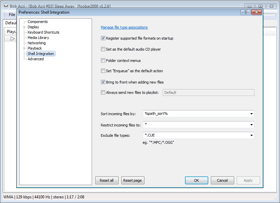Click the Exclude file types label
Viewport: 280px width, 203px height.
coord(115,135)
